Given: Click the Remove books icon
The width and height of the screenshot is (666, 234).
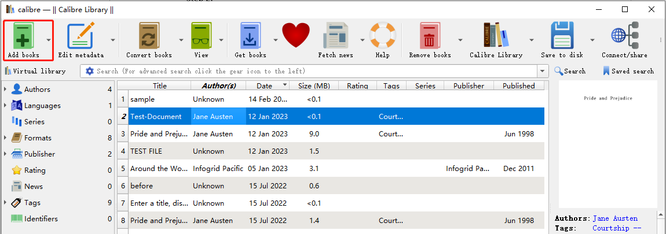Looking at the screenshot, I should point(430,36).
